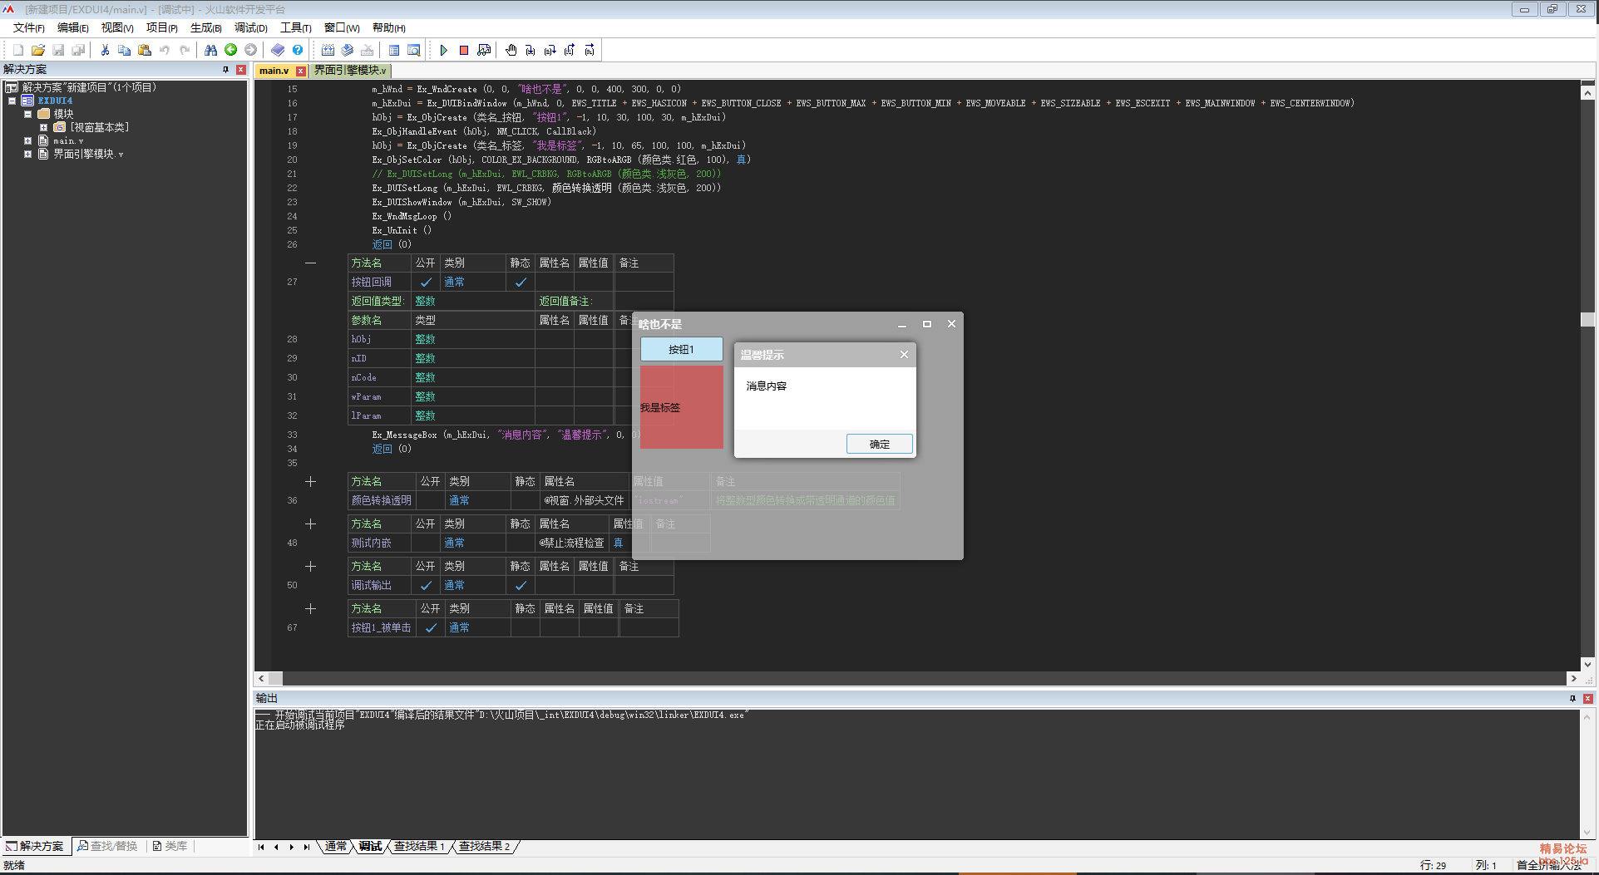Switch to the 界面引擎模块.v editor tab

[x=350, y=71]
